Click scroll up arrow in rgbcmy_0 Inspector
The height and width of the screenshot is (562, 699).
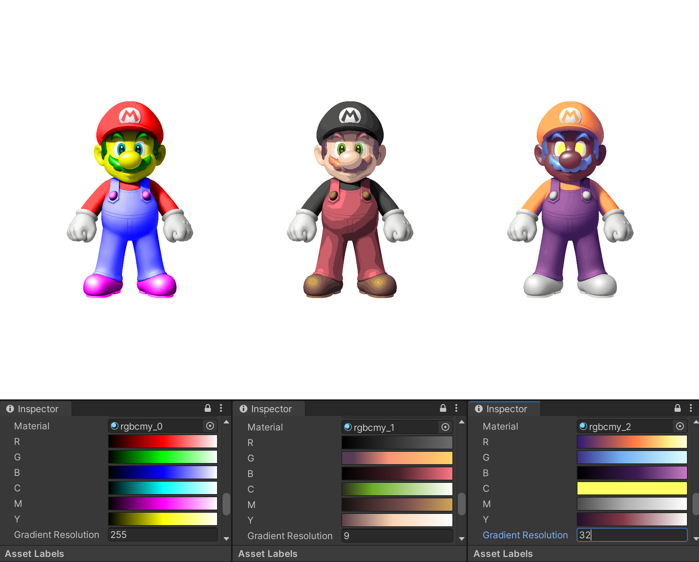coord(226,422)
